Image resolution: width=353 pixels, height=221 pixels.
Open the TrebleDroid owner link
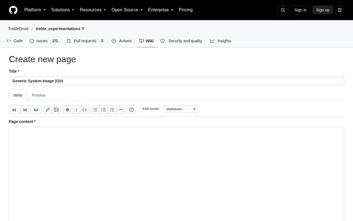click(x=18, y=29)
